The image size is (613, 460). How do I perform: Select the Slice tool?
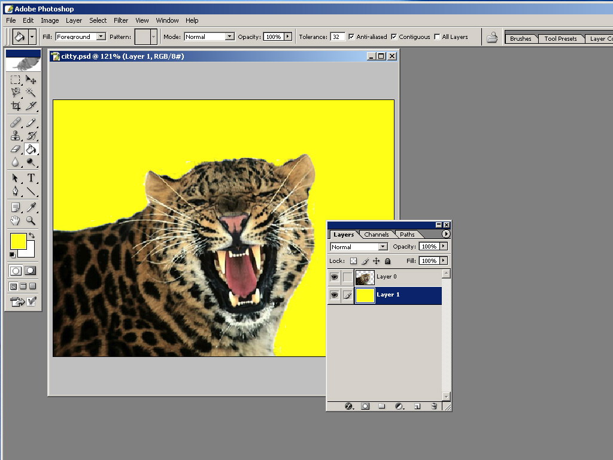click(31, 105)
